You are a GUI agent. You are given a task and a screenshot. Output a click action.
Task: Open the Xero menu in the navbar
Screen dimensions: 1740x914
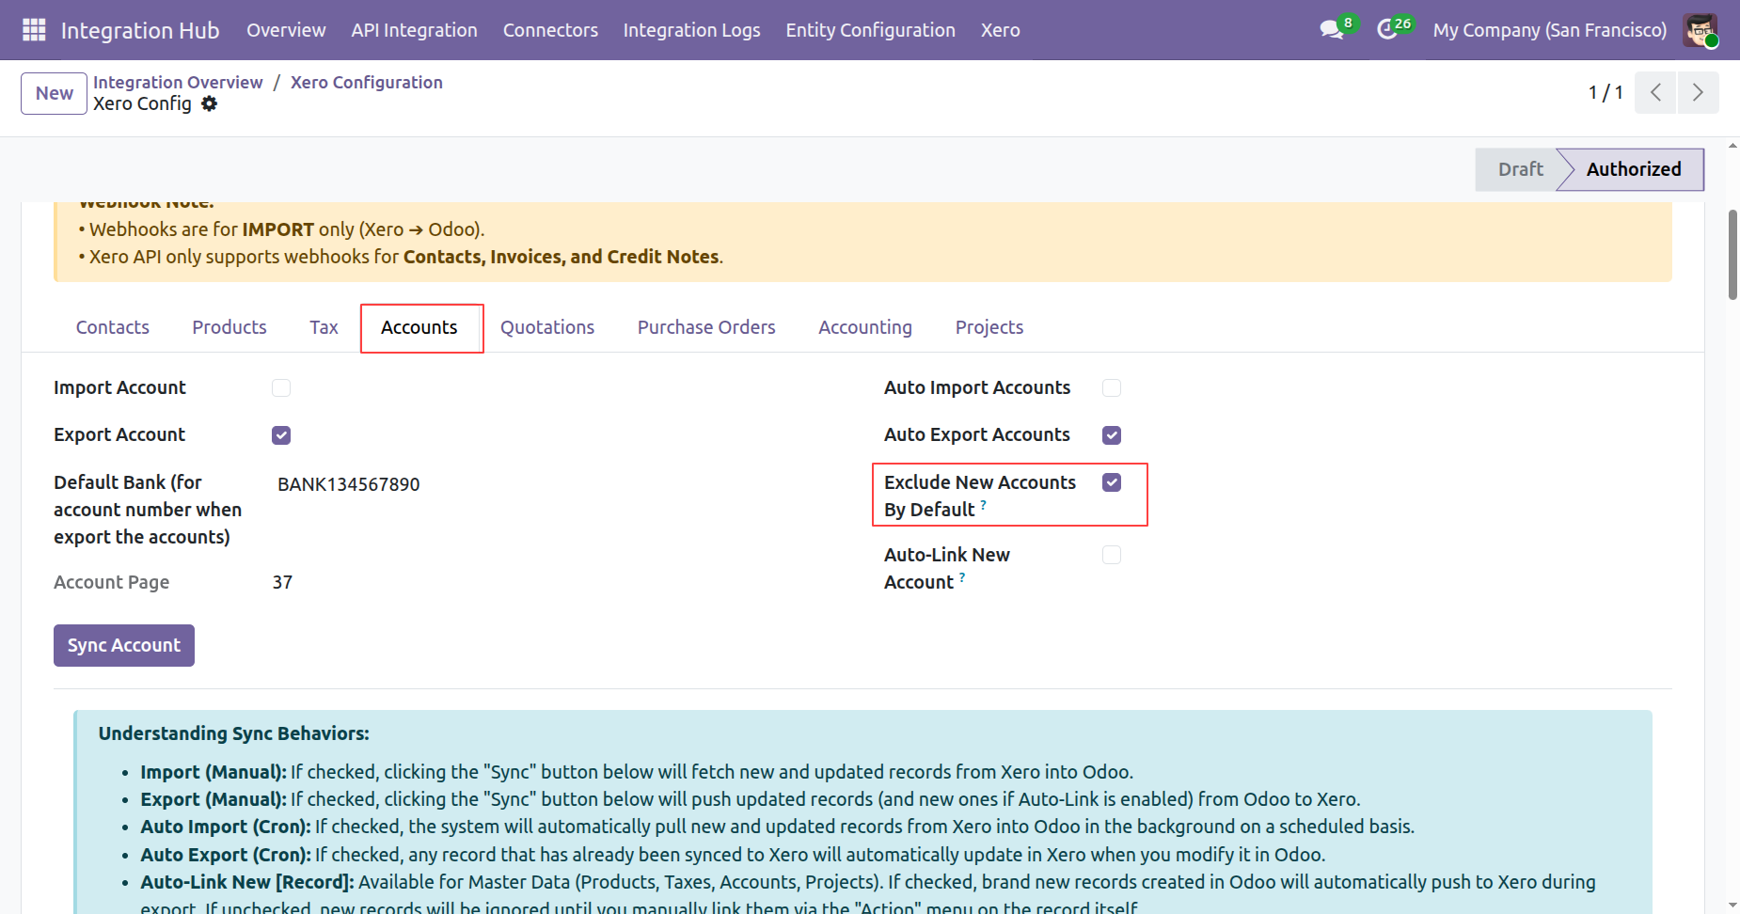click(x=1001, y=30)
